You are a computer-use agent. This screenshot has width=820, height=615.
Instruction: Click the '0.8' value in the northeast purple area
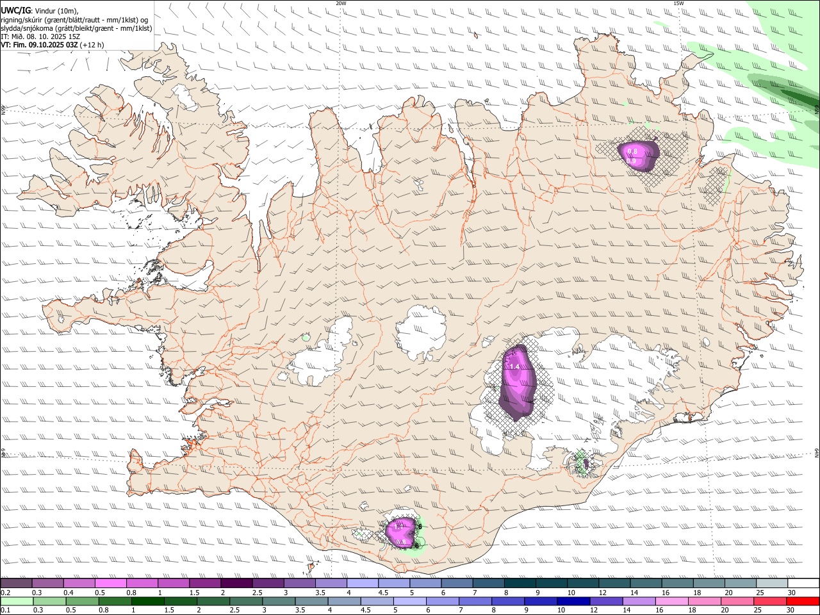[x=632, y=151]
